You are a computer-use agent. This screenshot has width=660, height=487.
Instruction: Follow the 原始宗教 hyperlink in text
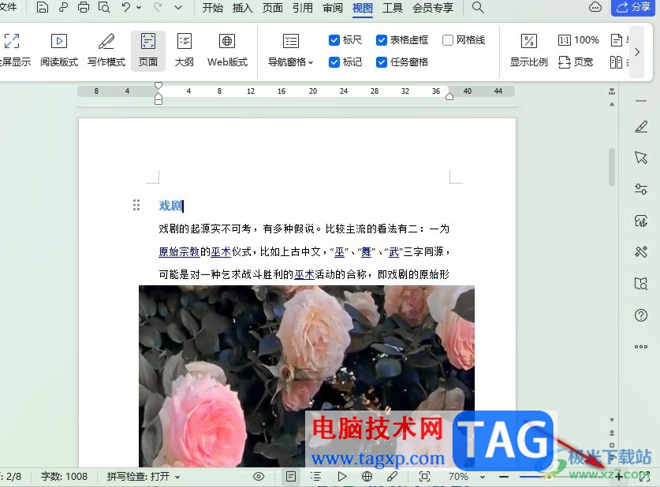[x=179, y=251]
